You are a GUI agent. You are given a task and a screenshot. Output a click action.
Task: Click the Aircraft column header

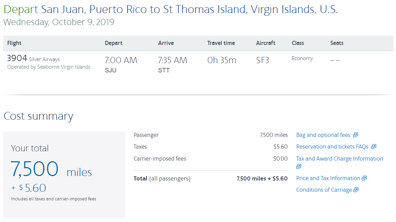point(266,43)
